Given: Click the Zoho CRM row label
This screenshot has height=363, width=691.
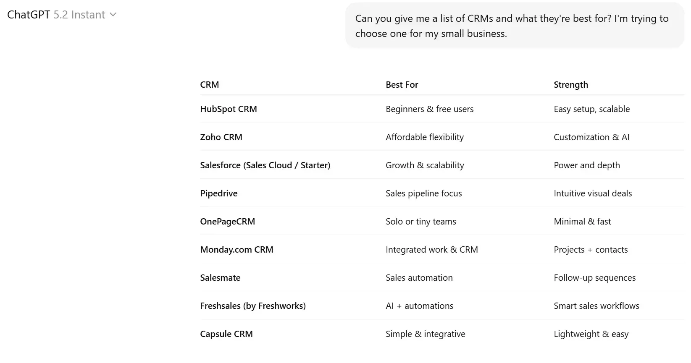Looking at the screenshot, I should pyautogui.click(x=221, y=137).
